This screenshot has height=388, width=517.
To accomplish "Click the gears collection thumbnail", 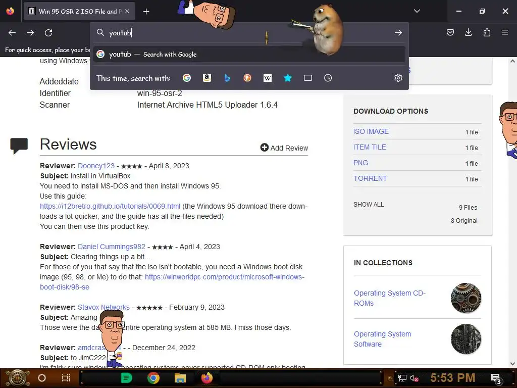I will 466,298.
